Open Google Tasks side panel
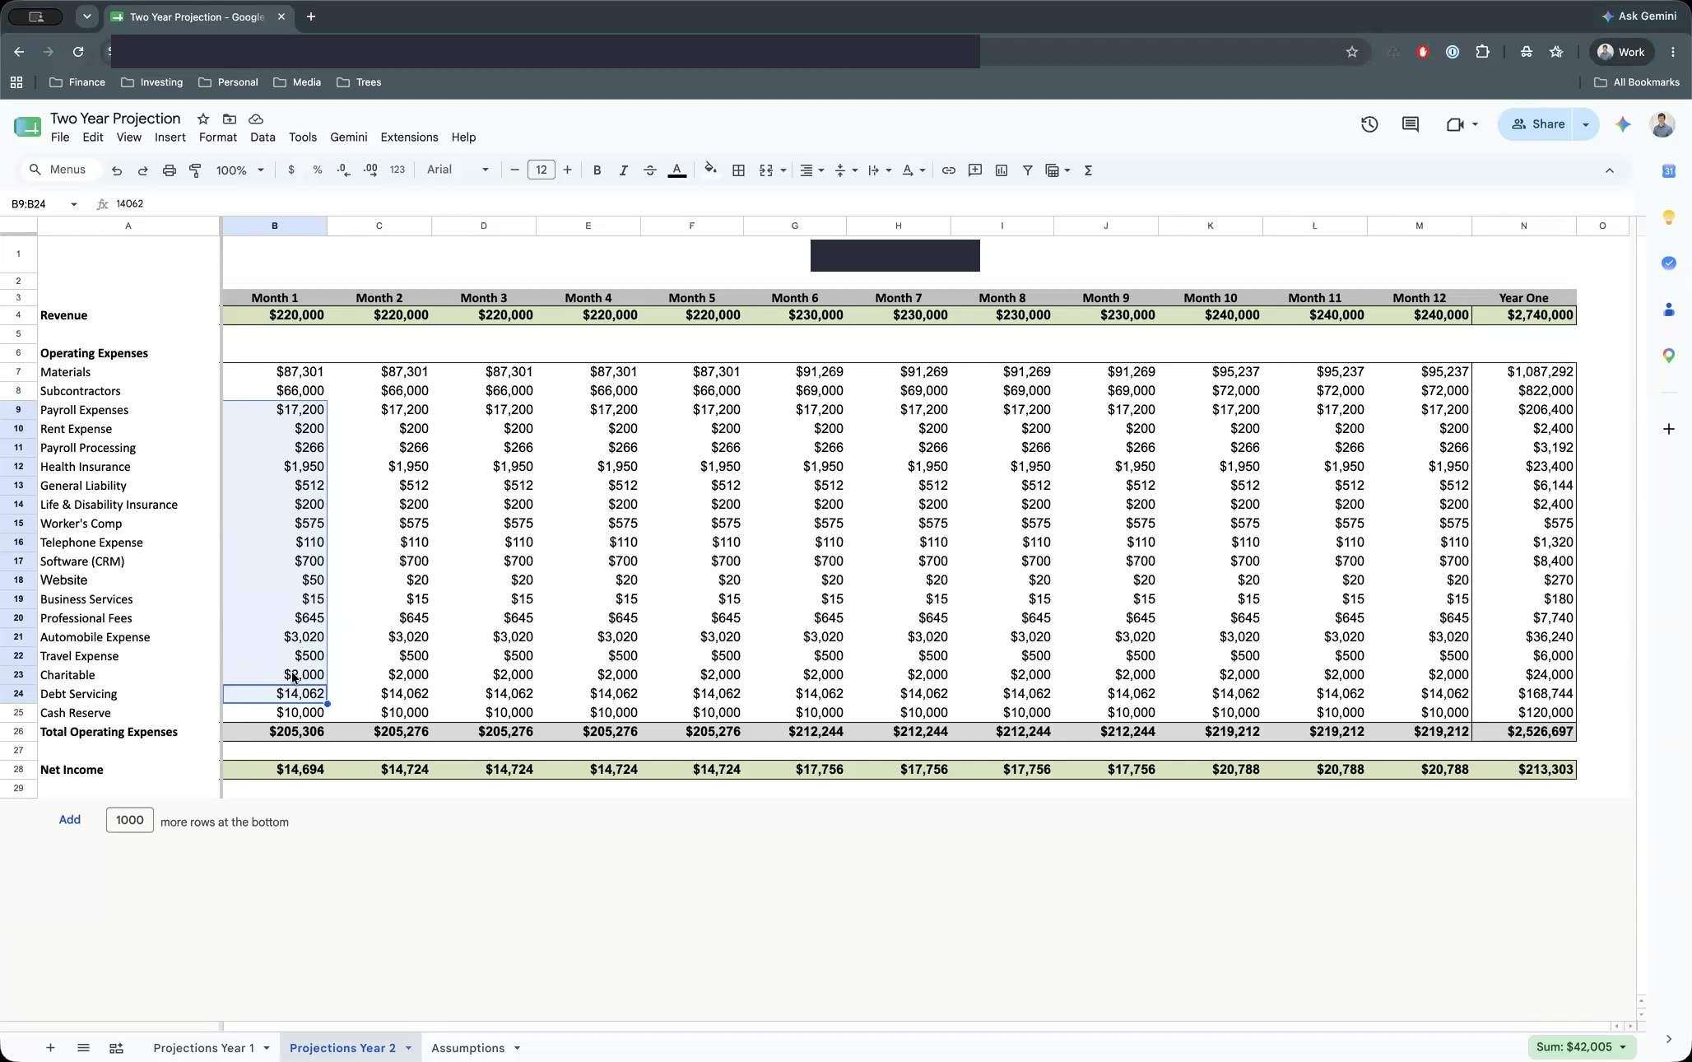Viewport: 1692px width, 1062px height. click(x=1669, y=263)
